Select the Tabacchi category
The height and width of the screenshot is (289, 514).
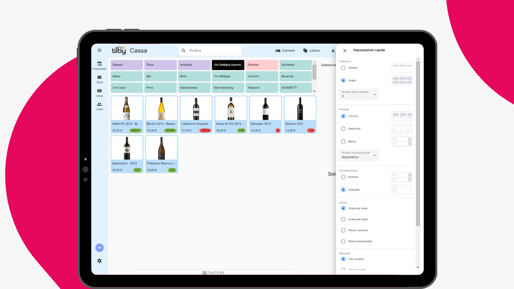[262, 88]
